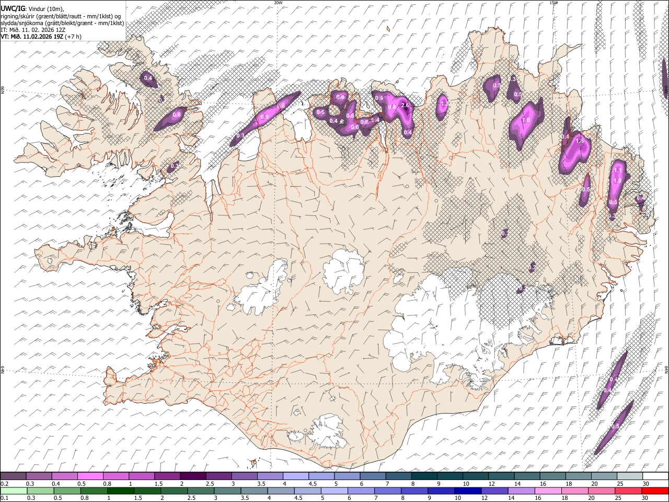The image size is (669, 502).
Task: Pick the lavender 4–4.5 swatch in upper legend row
Action: pos(296,476)
